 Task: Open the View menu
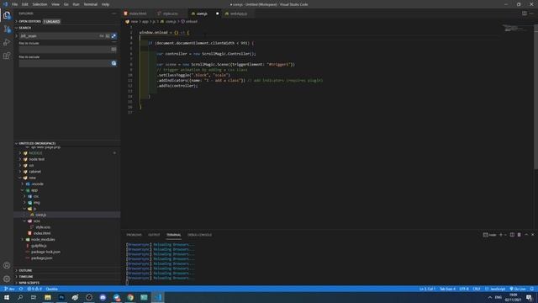(x=55, y=4)
